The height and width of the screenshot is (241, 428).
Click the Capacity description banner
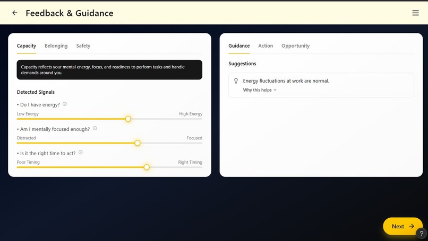(x=109, y=70)
